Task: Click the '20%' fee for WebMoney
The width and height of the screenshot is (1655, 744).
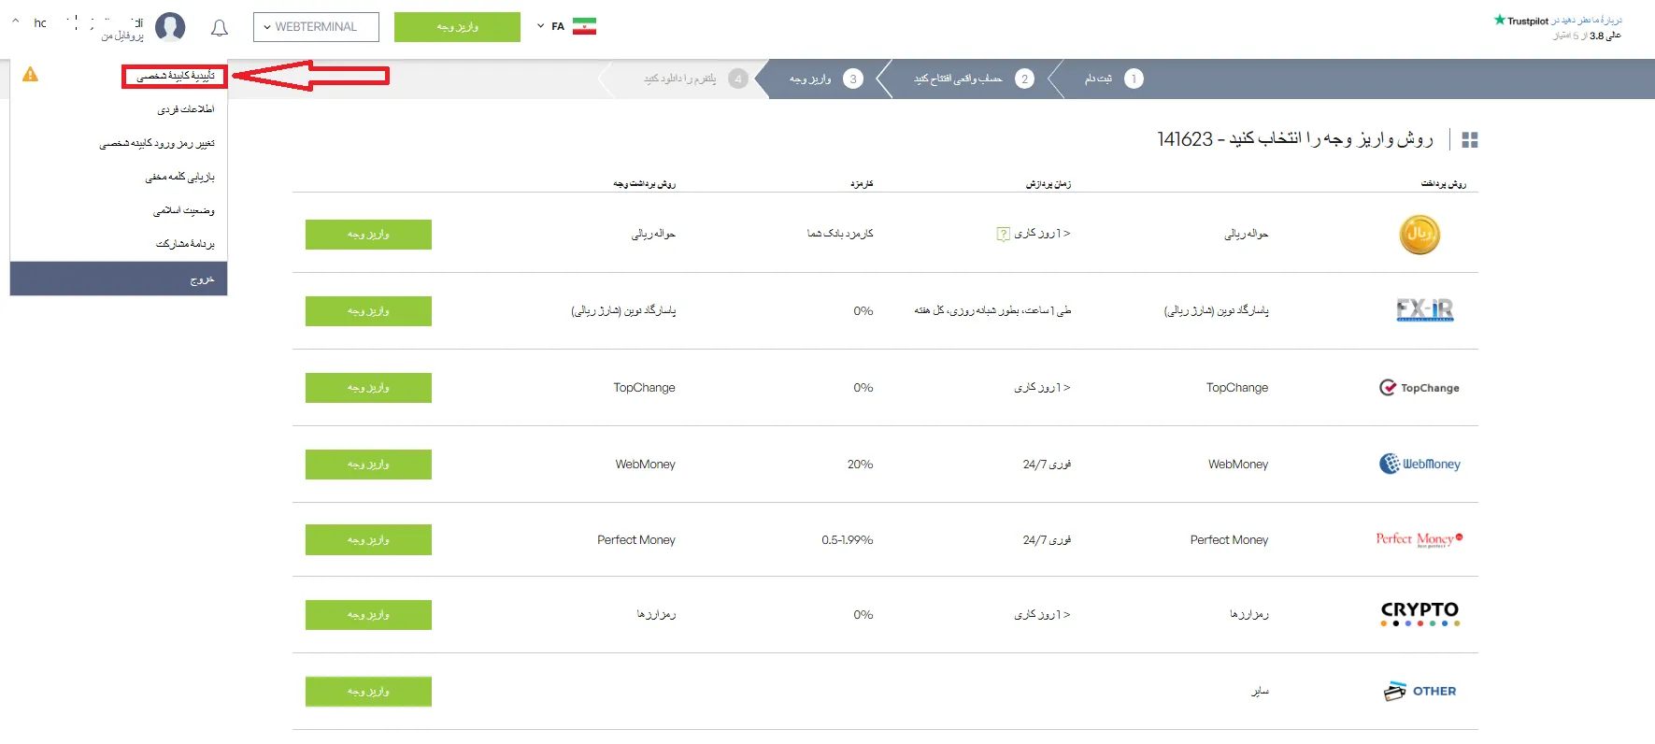Action: 861,465
